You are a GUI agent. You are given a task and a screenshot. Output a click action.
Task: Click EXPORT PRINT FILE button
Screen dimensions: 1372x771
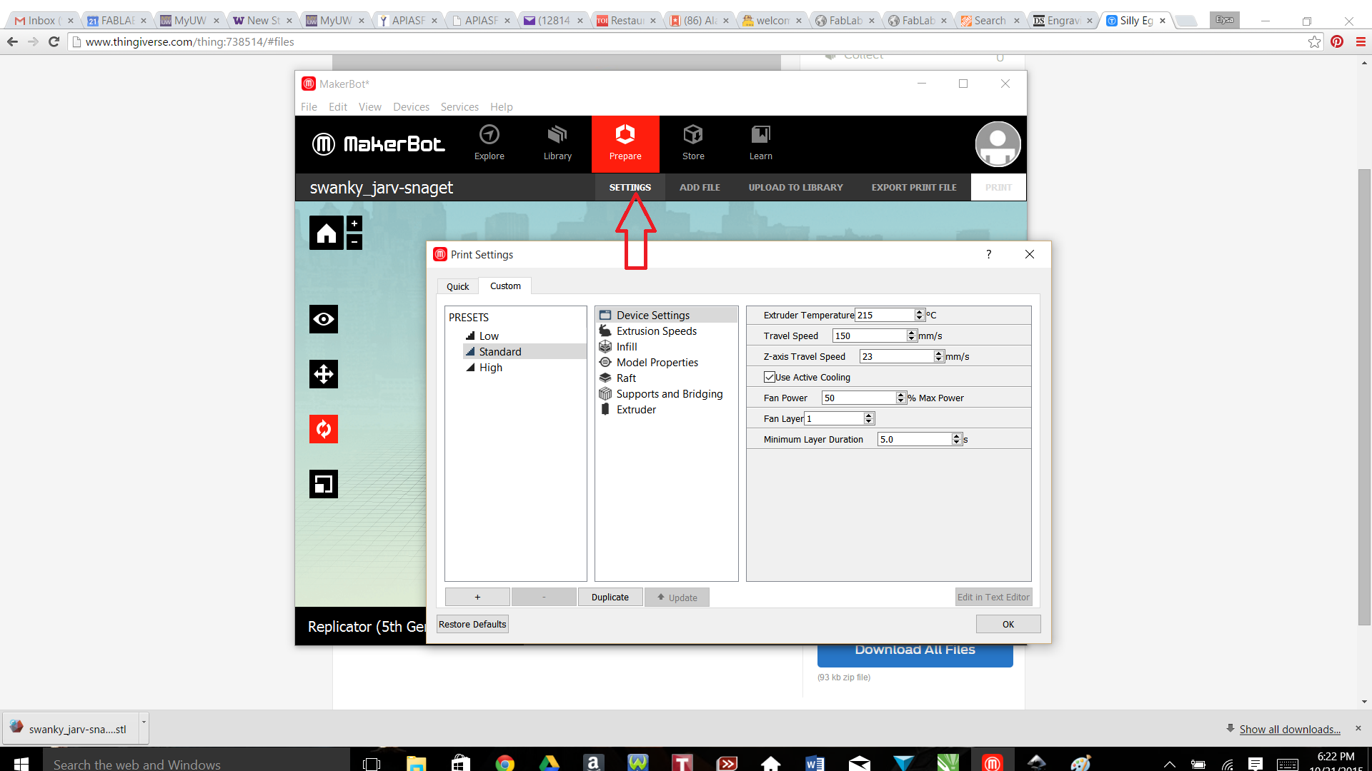(x=914, y=187)
